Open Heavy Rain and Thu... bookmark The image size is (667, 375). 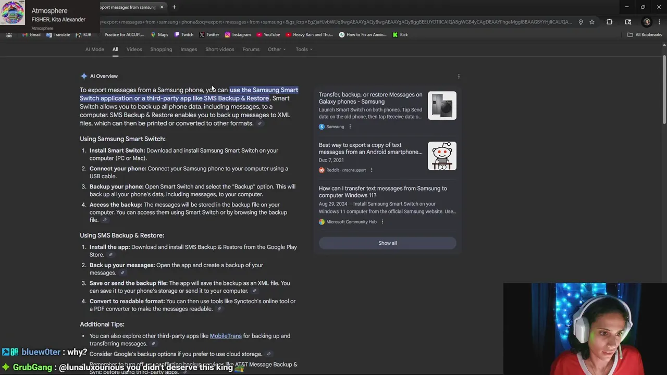tap(309, 35)
